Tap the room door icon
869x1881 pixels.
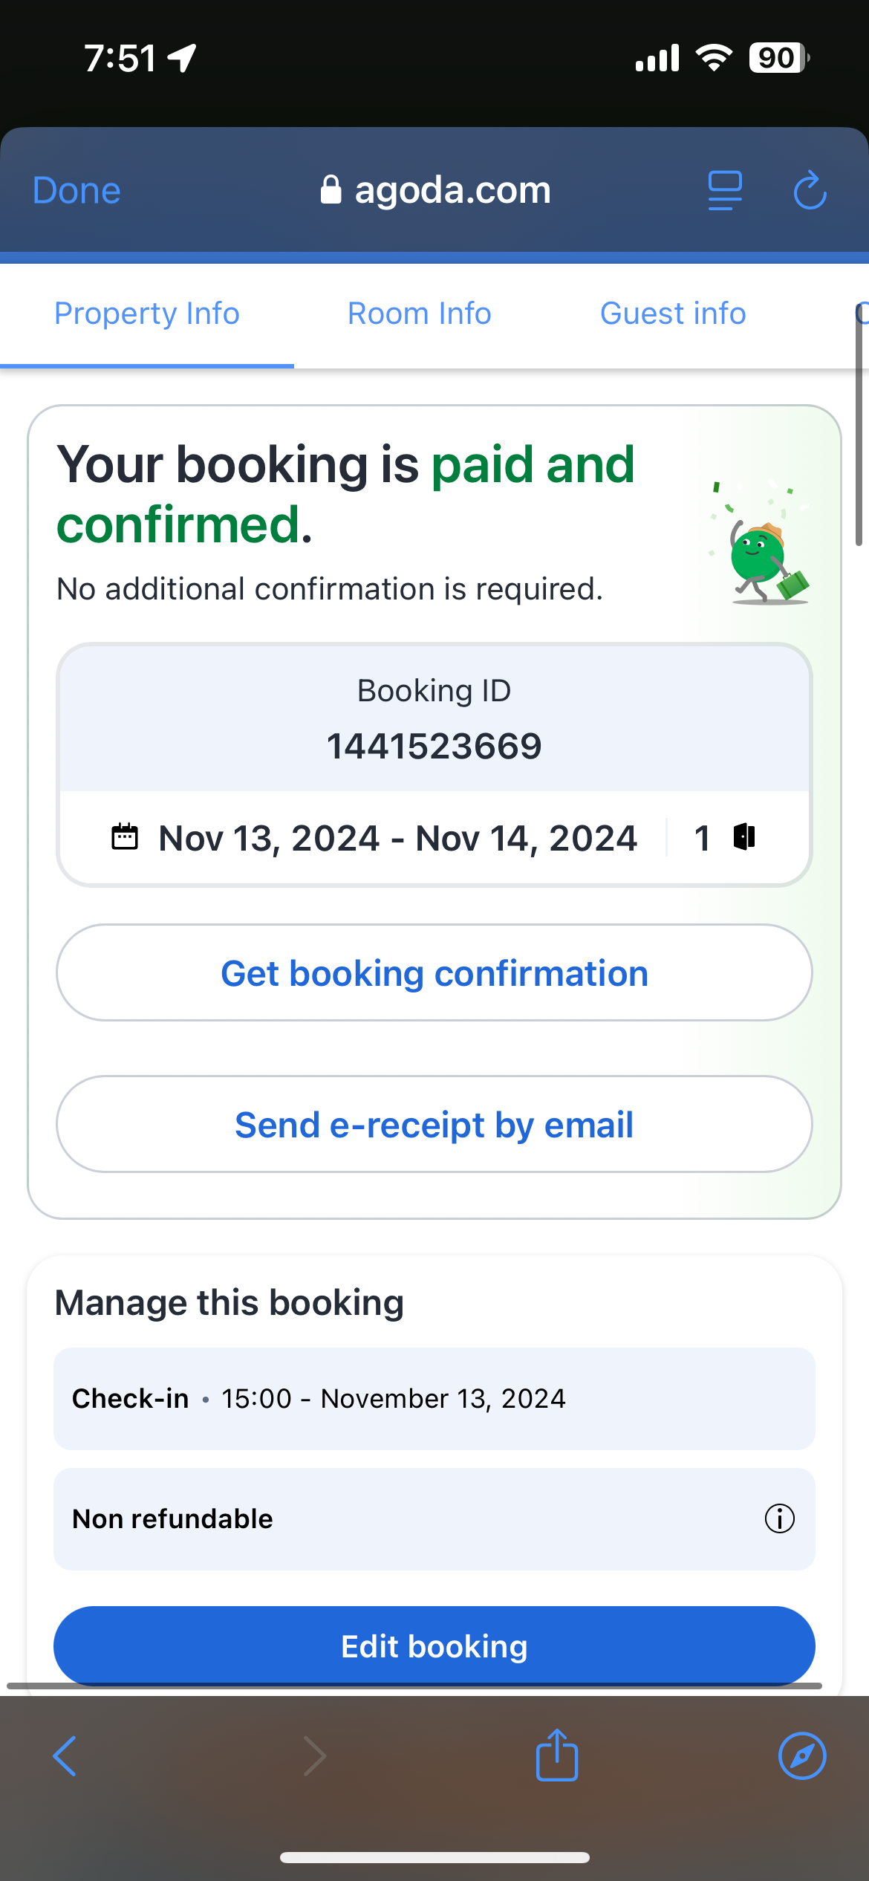[x=744, y=836]
